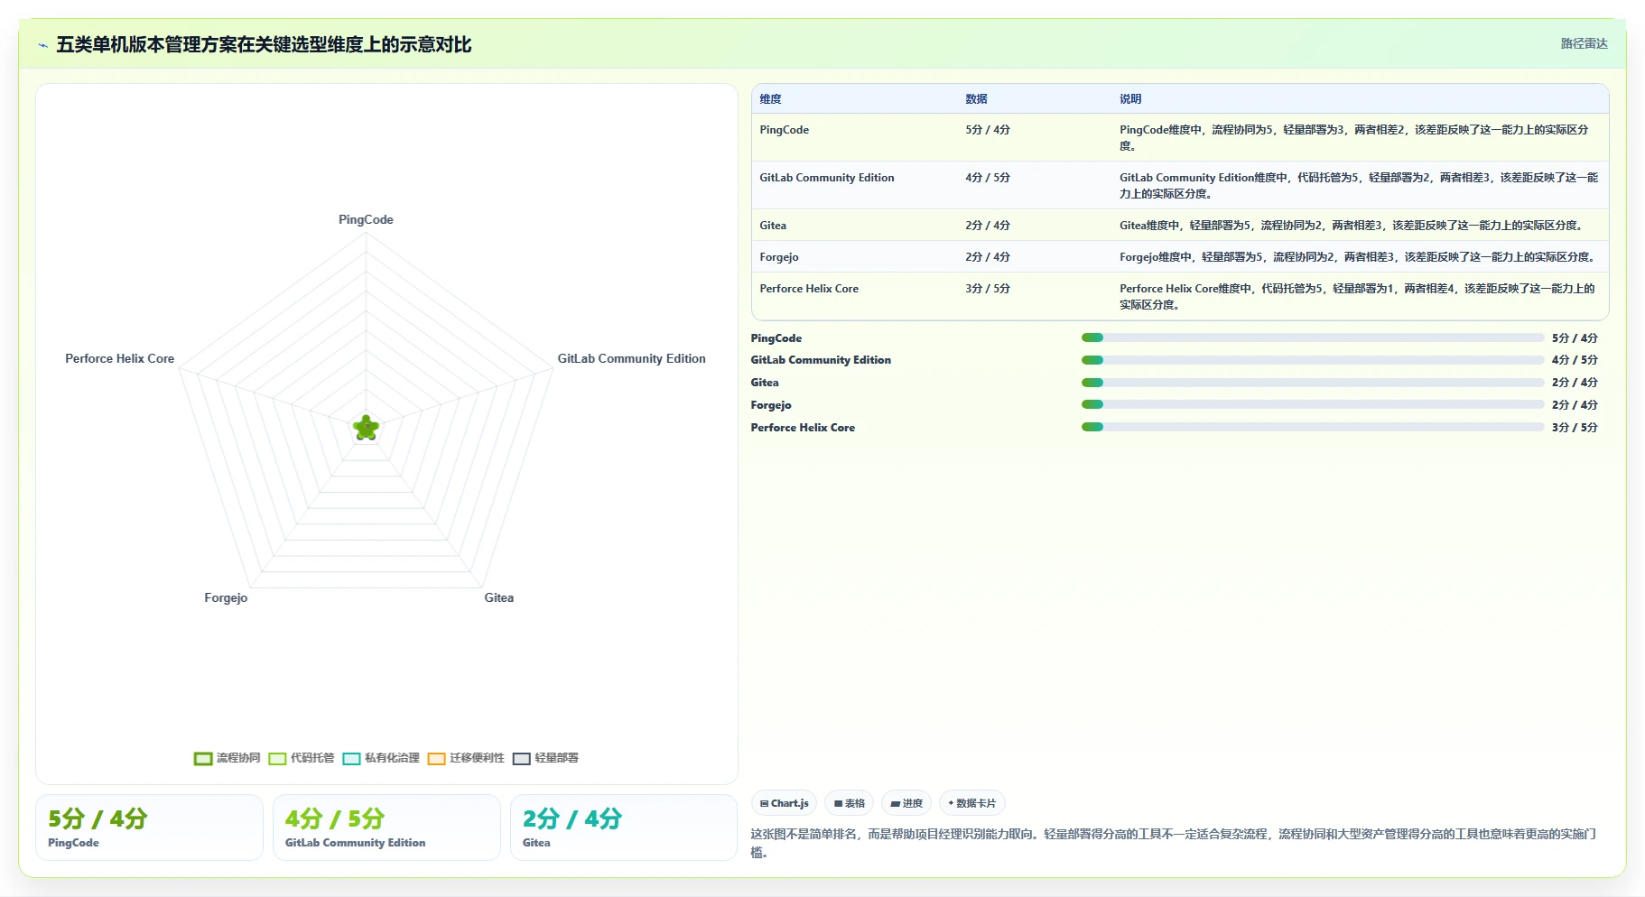1645x897 pixels.
Task: Toggle the 迁移便利性 legend item
Action: (466, 758)
